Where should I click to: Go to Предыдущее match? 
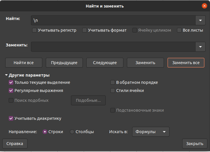[64, 63]
